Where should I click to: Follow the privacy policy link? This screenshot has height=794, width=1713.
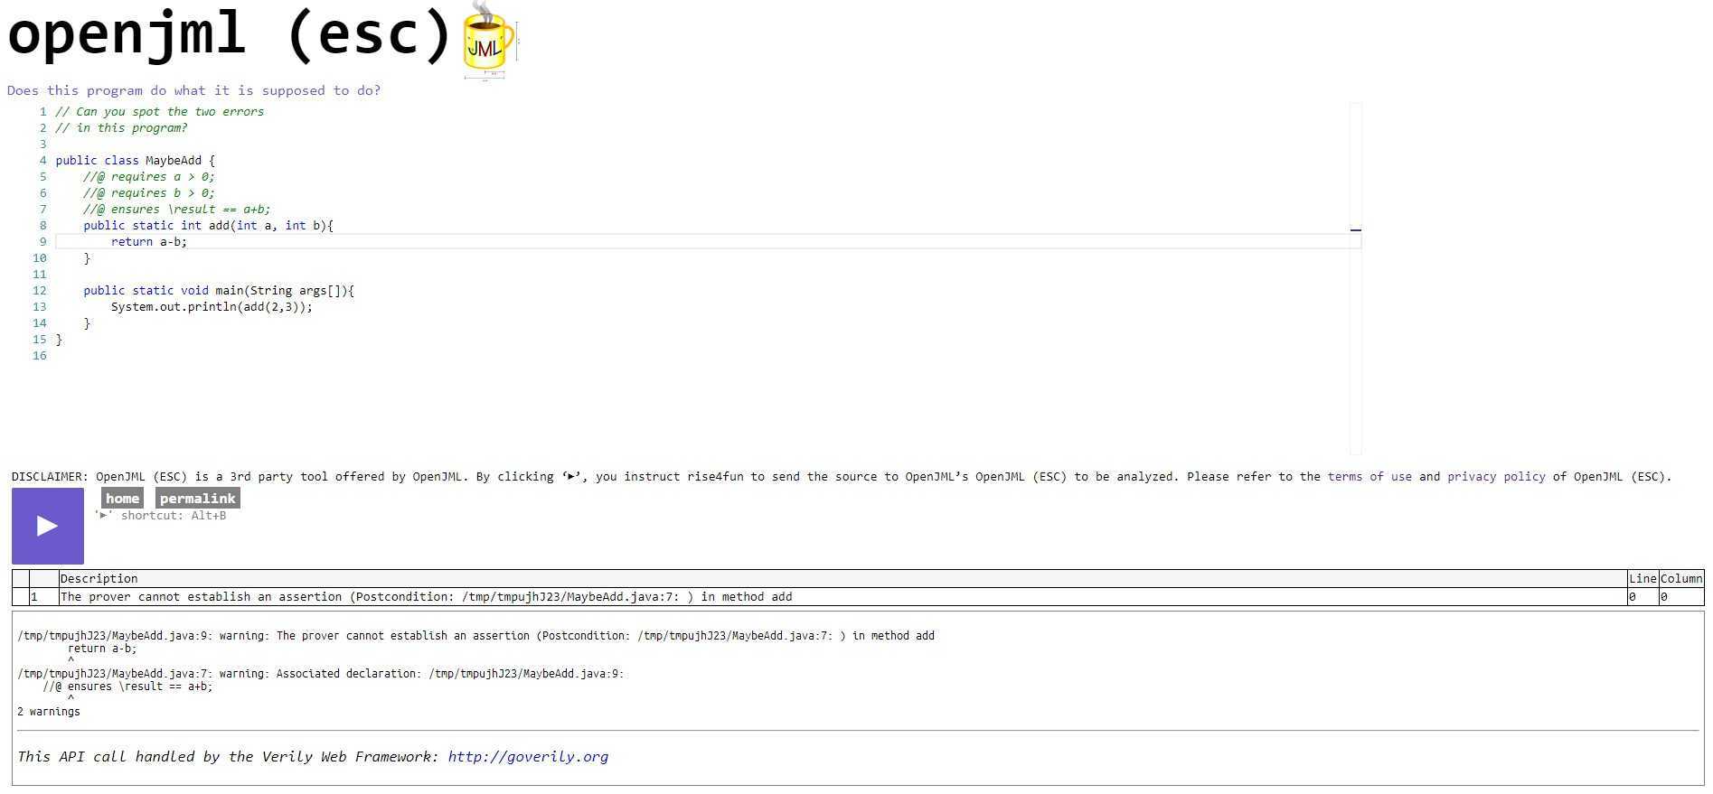(x=1496, y=476)
